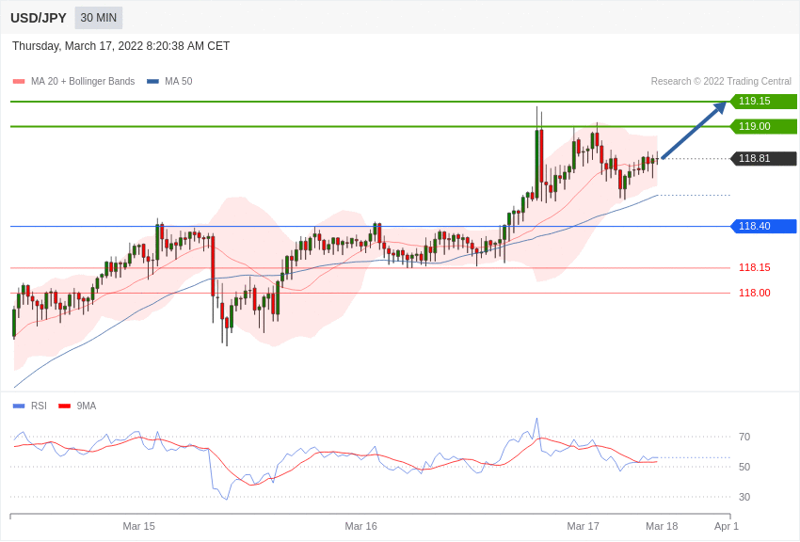Click the RSI 70 level label

pyautogui.click(x=744, y=437)
